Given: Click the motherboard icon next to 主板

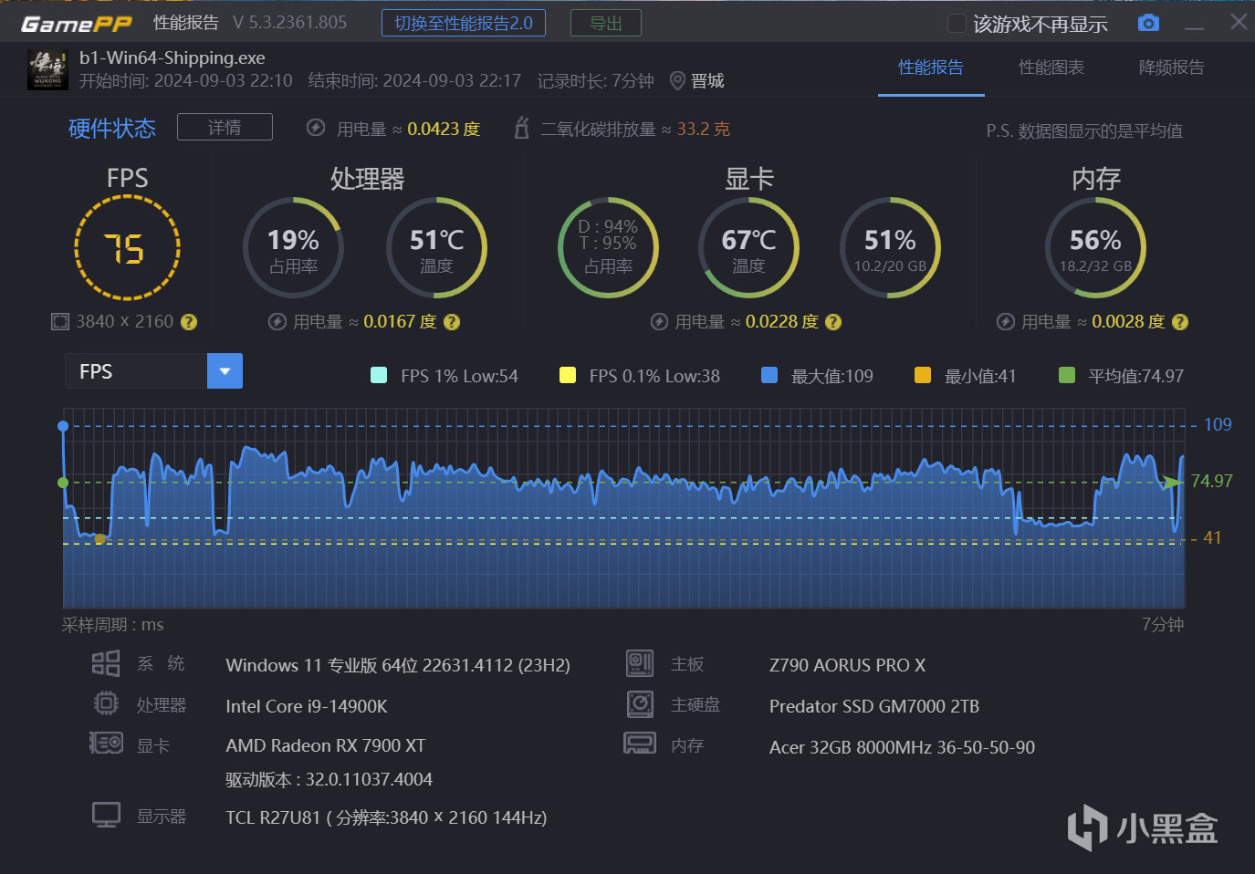Looking at the screenshot, I should point(640,663).
